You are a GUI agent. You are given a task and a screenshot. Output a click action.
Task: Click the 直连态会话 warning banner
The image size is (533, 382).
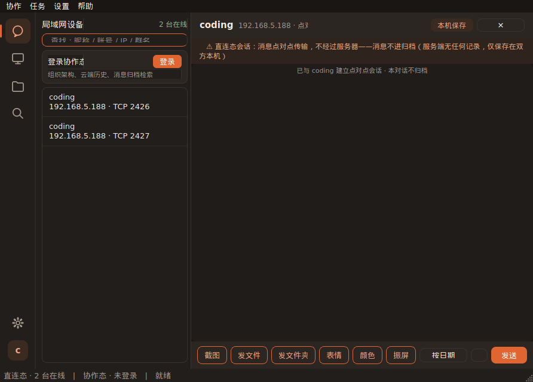362,51
